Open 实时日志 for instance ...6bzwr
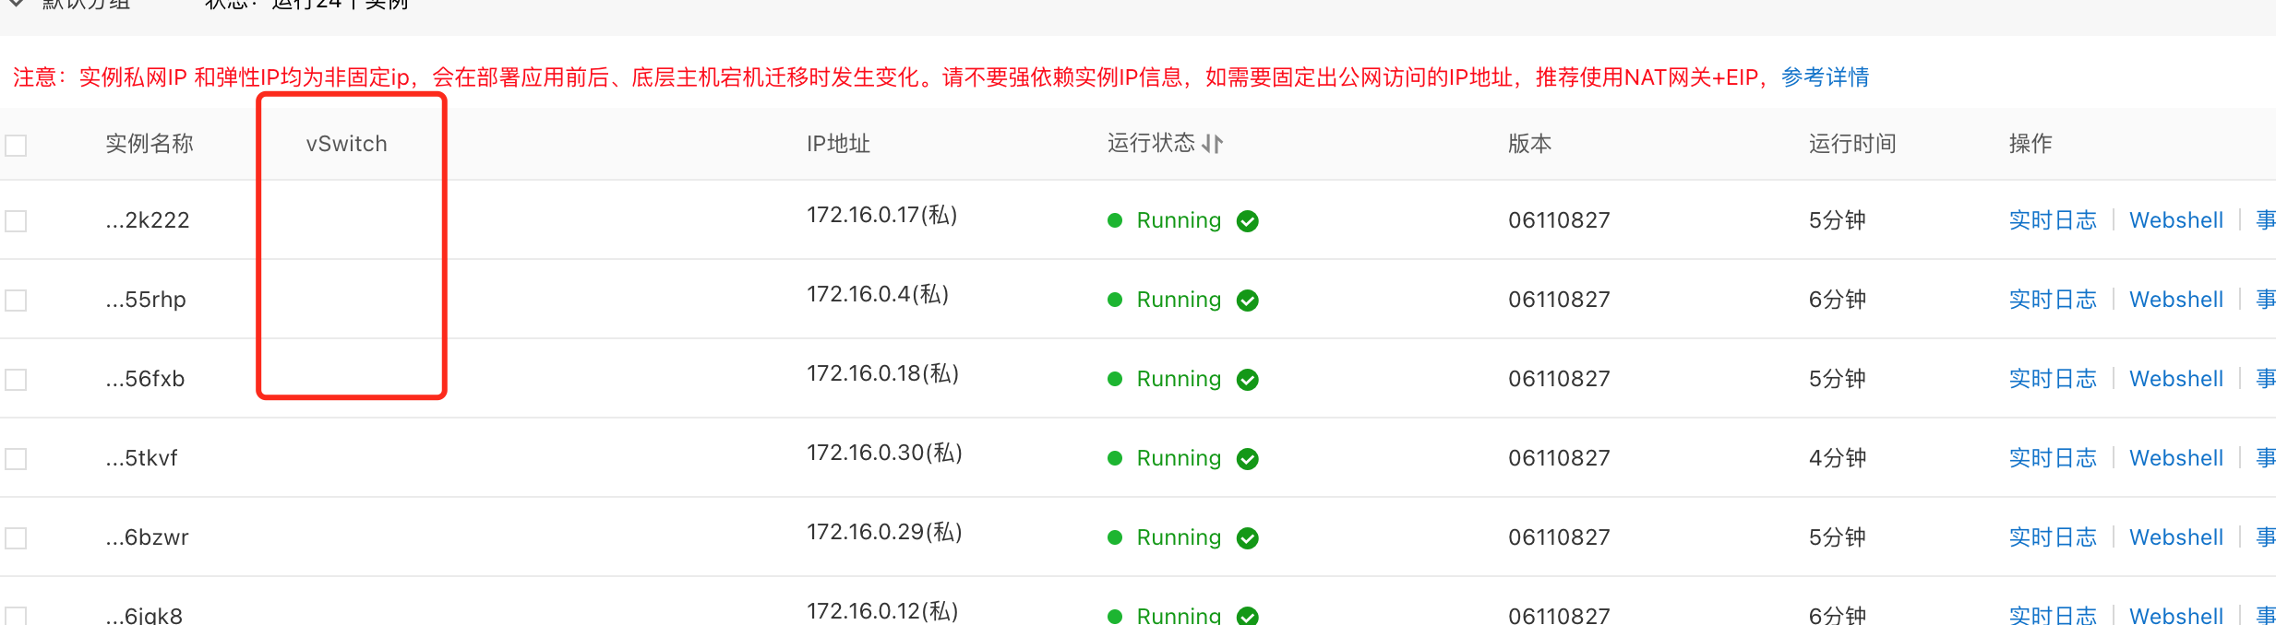This screenshot has width=2276, height=625. (2053, 537)
